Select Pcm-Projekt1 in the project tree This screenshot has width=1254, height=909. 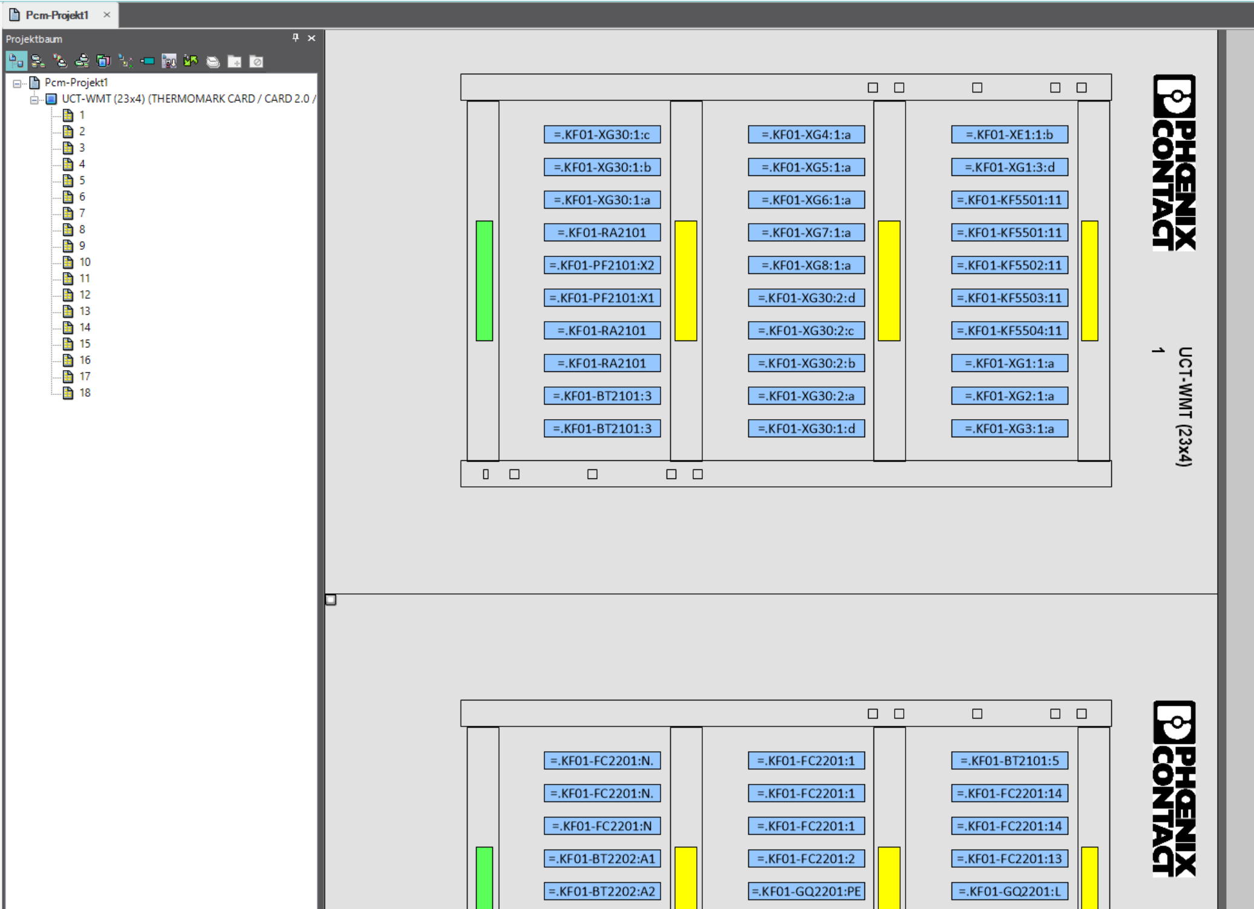coord(76,82)
